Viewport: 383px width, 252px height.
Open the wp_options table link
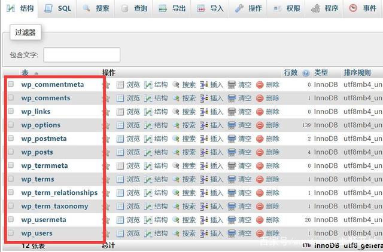point(41,125)
